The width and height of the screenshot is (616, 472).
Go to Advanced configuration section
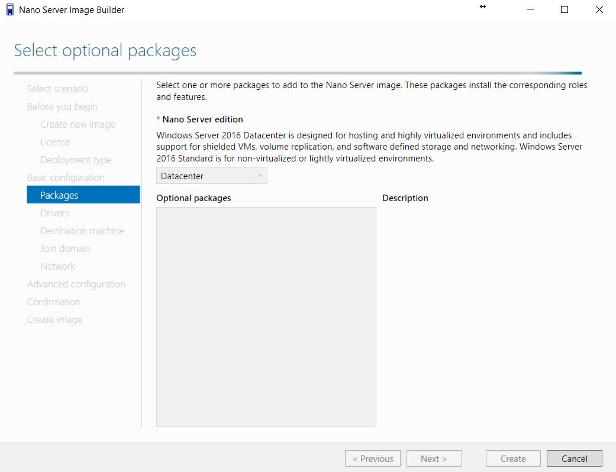[76, 284]
